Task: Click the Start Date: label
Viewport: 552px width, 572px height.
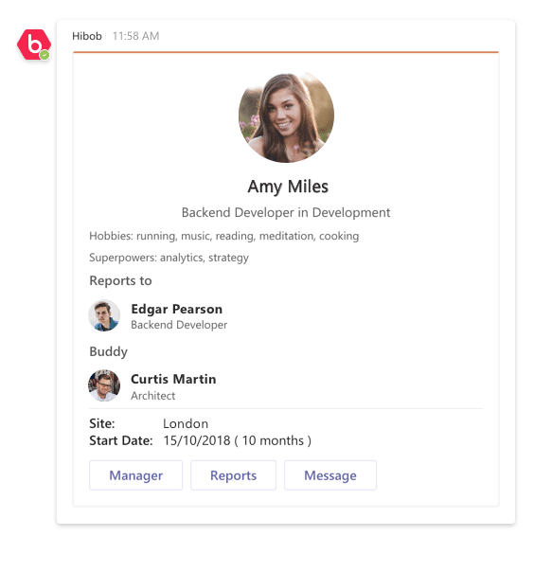Action: tap(121, 440)
